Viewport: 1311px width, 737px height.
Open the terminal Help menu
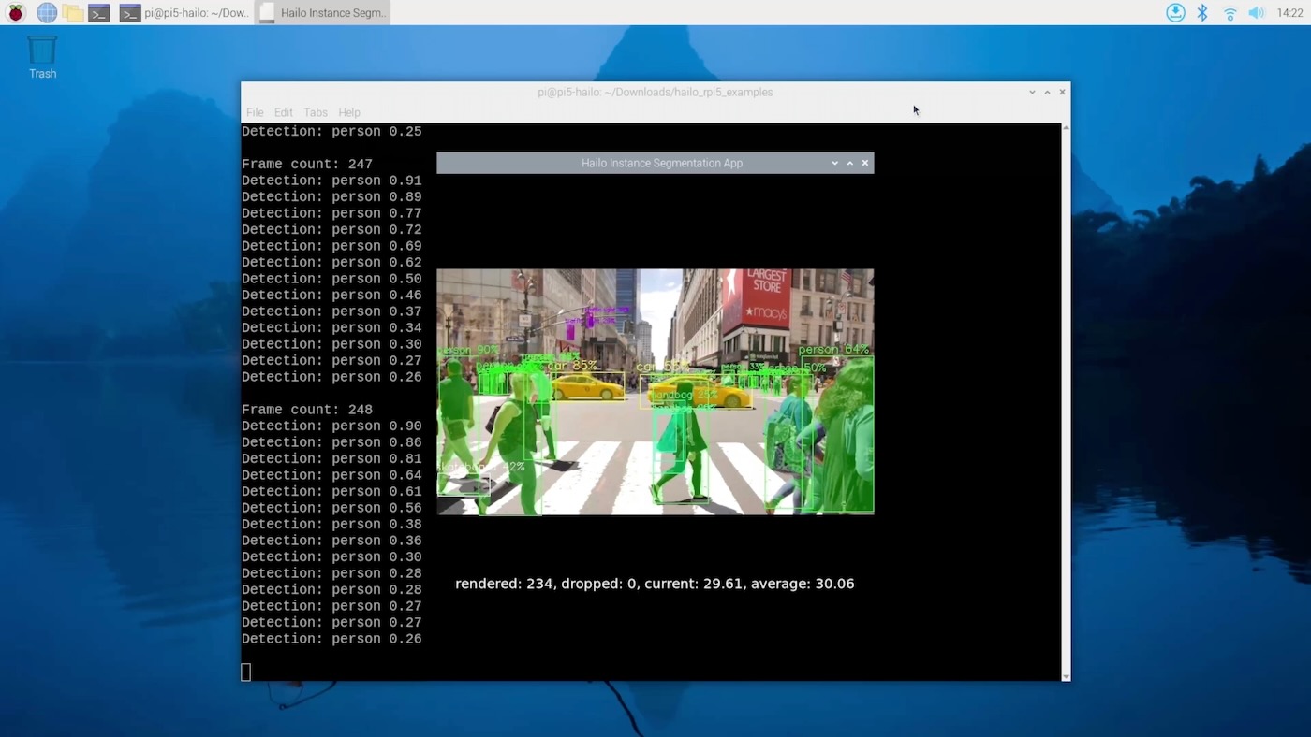349,112
